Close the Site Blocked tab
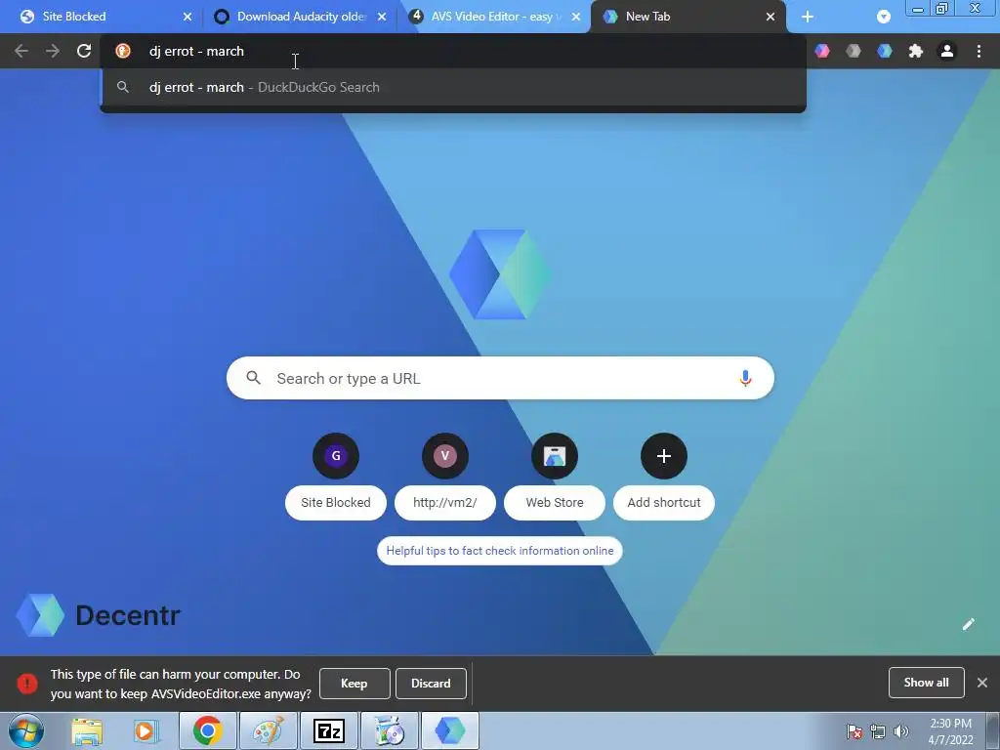The image size is (1000, 750). click(187, 17)
